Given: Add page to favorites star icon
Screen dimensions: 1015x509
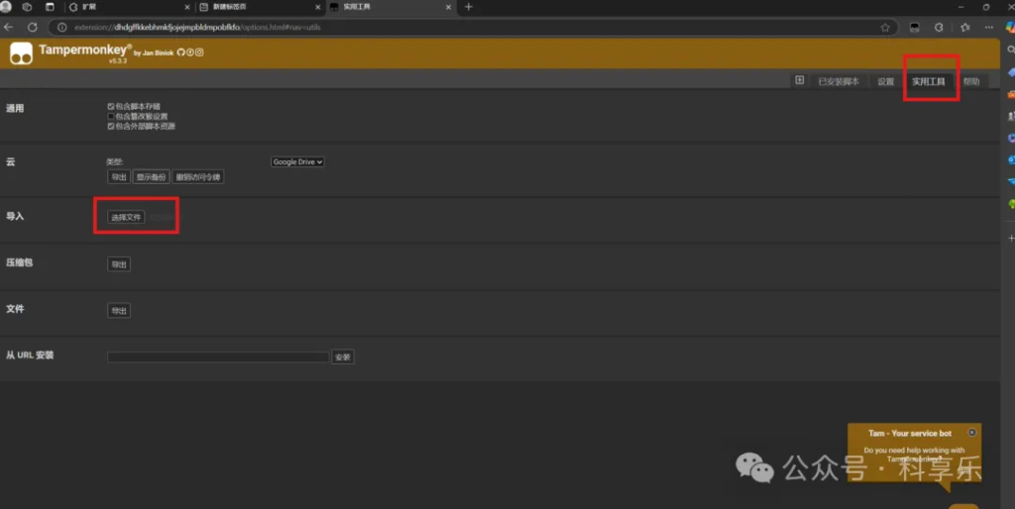Looking at the screenshot, I should [885, 27].
